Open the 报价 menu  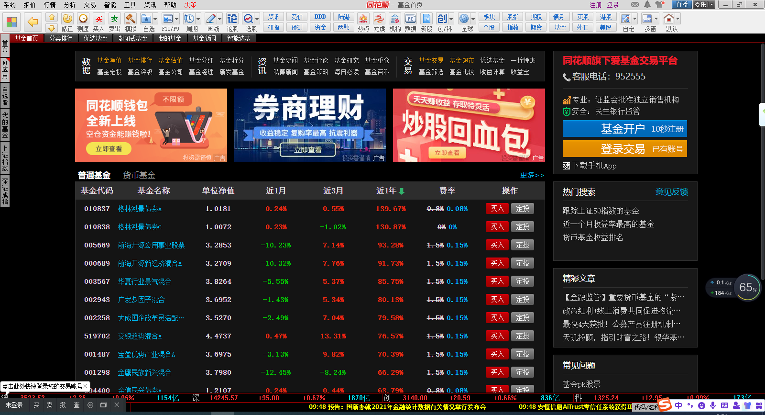(x=30, y=5)
